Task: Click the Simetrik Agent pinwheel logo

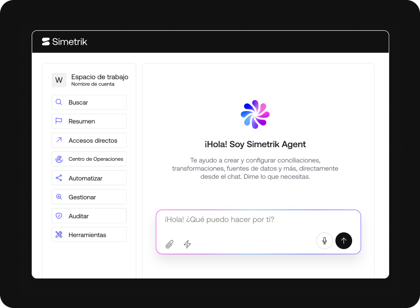Action: coord(255,115)
